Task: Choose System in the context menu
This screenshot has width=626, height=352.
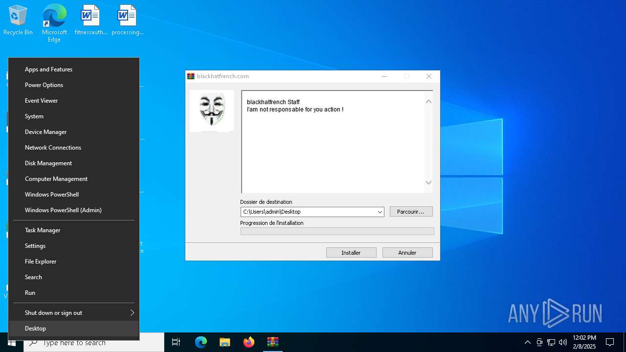Action: (74, 116)
